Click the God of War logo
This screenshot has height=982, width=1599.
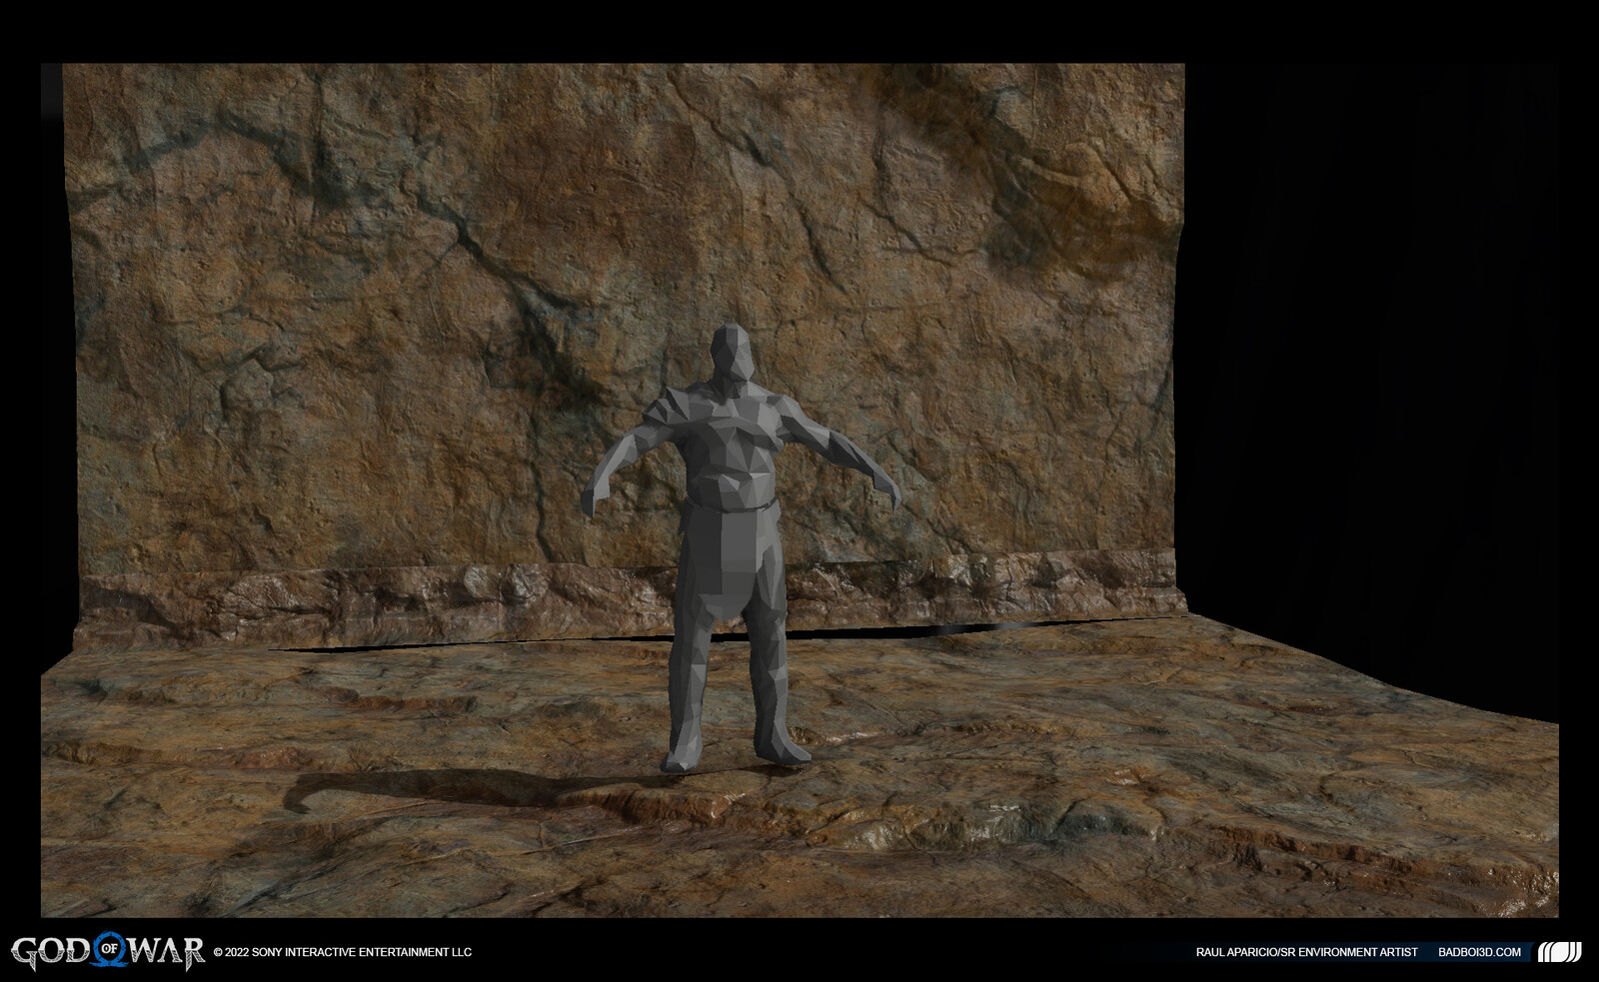(x=108, y=953)
